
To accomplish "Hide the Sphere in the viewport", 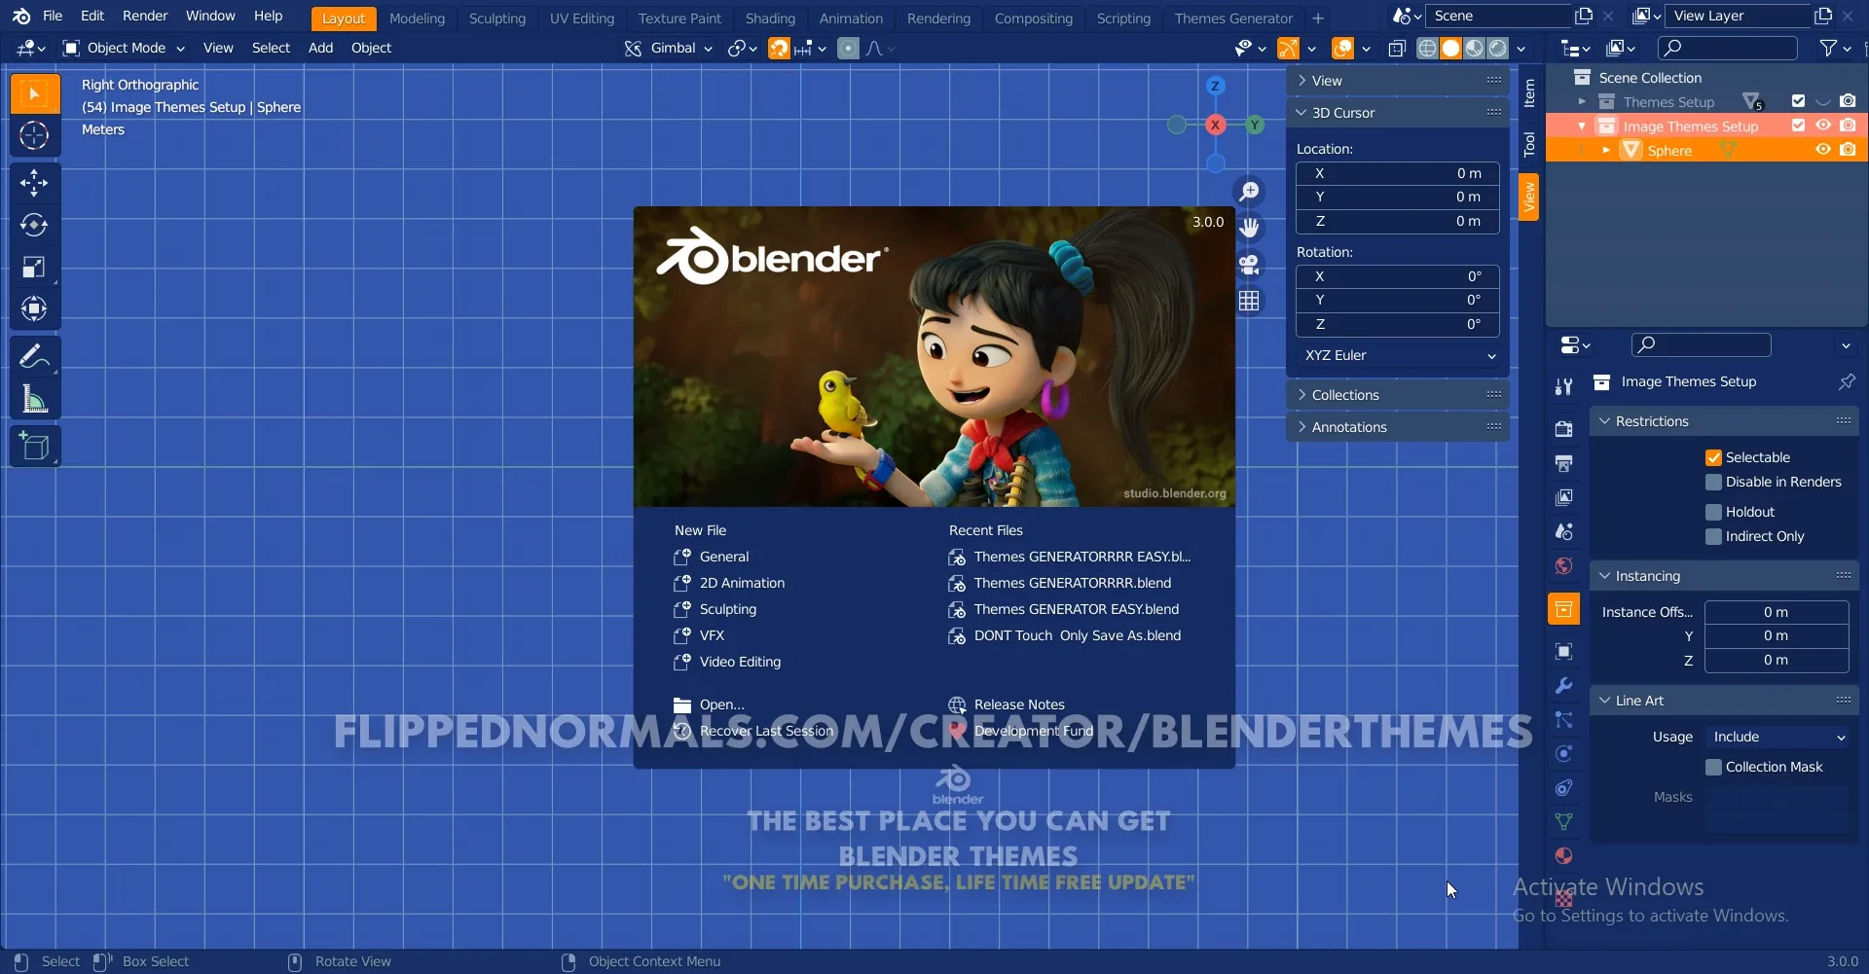I will 1822,150.
